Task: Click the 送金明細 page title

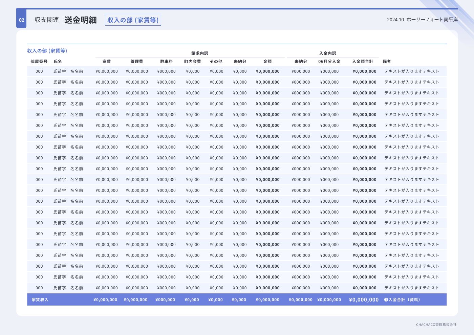Action: 80,20
